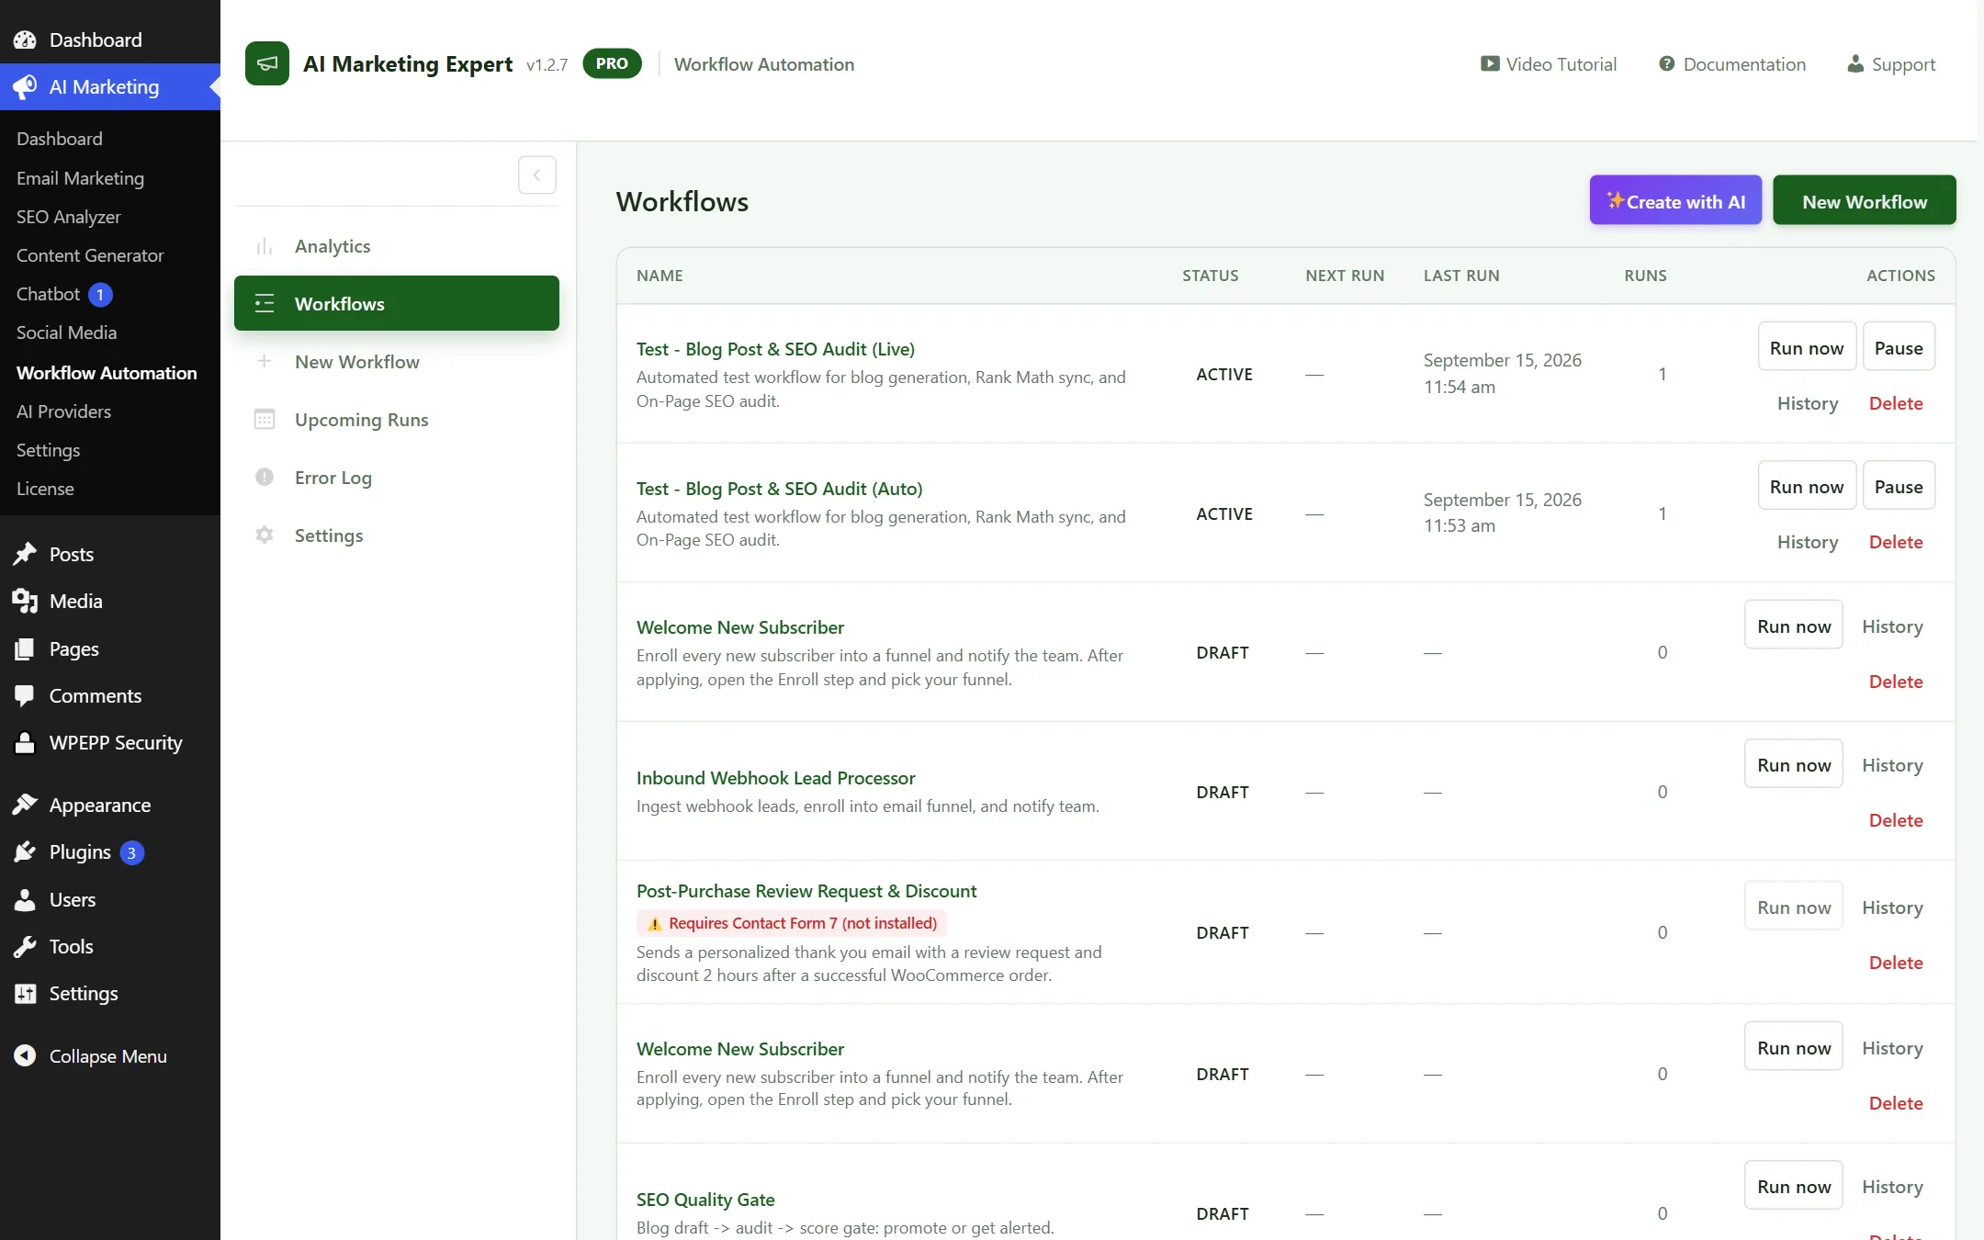Delete the Post-Purchase Review Request & Discount workflow
Viewport: 1984px width, 1240px height.
(x=1896, y=963)
